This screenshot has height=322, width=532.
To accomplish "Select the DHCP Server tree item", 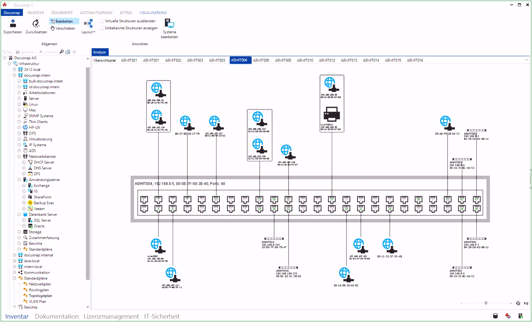I will pos(44,162).
